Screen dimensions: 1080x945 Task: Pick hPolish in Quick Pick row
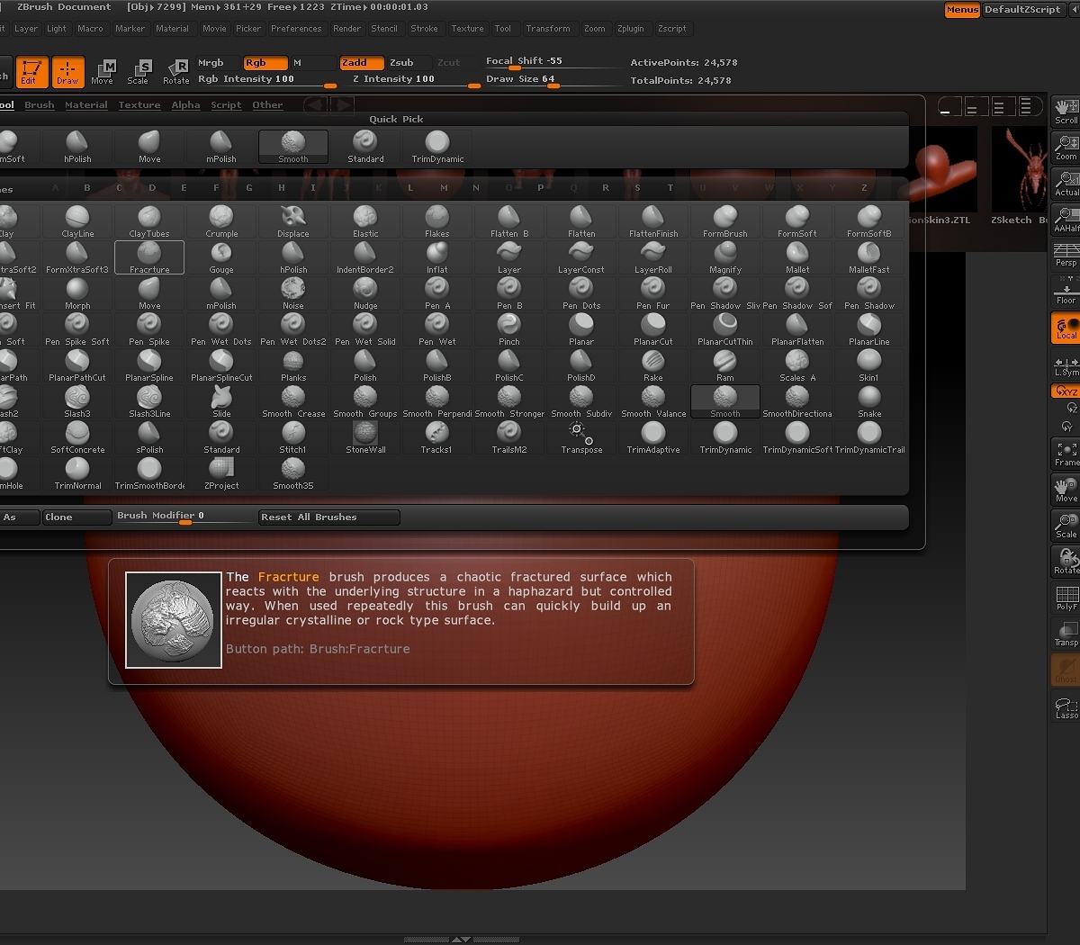[x=77, y=147]
